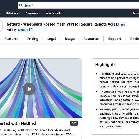Viewport: 139px width, 139px height.
Task: Expand the Solutions dropdown menu
Action: pos(13,13)
